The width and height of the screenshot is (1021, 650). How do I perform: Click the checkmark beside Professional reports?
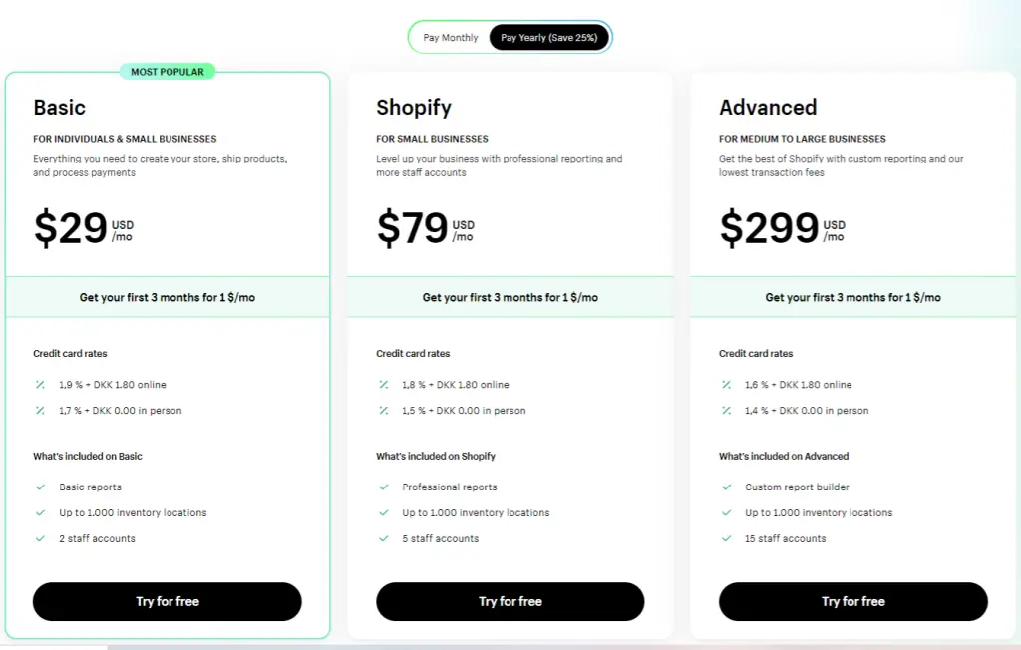383,487
